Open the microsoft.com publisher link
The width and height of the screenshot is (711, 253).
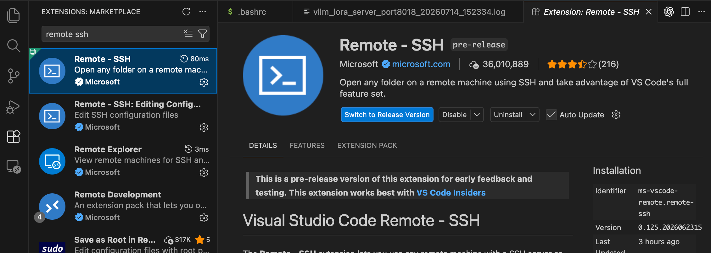(x=421, y=64)
